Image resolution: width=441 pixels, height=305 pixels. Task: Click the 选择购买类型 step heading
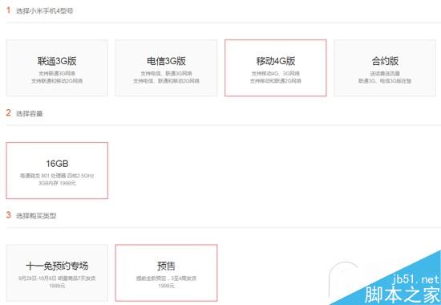pyautogui.click(x=36, y=216)
